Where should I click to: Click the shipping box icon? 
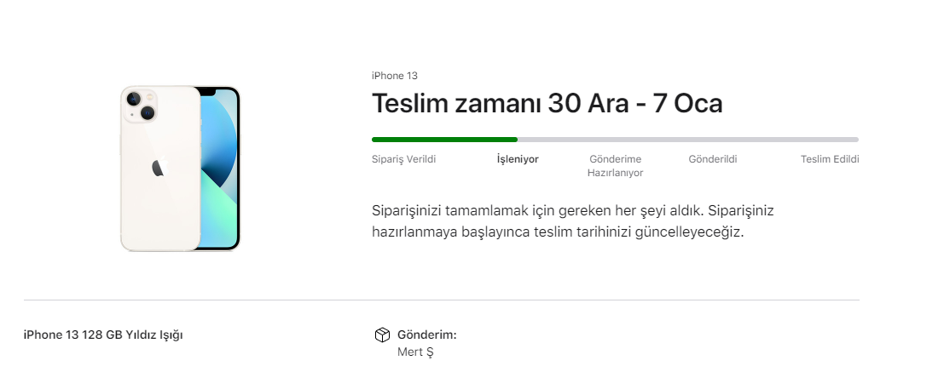tap(382, 335)
